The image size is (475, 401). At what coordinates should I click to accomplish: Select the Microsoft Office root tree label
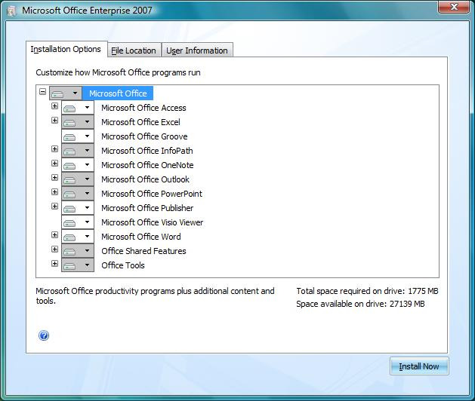[118, 93]
